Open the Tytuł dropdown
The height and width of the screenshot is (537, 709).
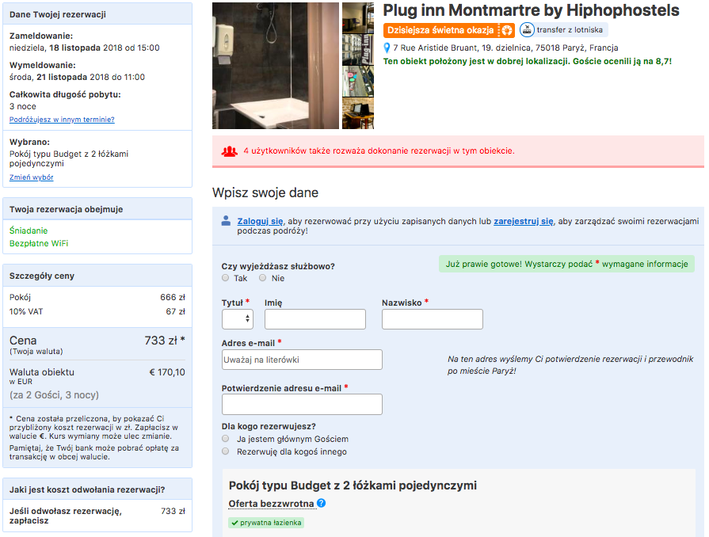[238, 319]
